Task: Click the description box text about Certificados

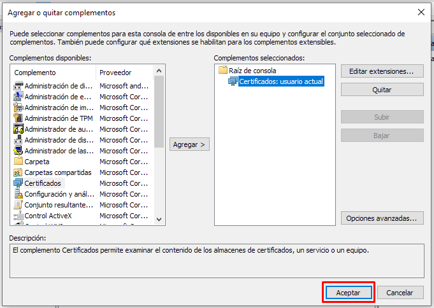Action: pyautogui.click(x=191, y=250)
